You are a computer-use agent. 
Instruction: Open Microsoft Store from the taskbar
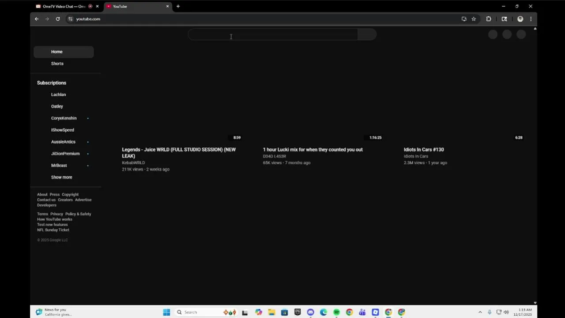[x=284, y=312]
